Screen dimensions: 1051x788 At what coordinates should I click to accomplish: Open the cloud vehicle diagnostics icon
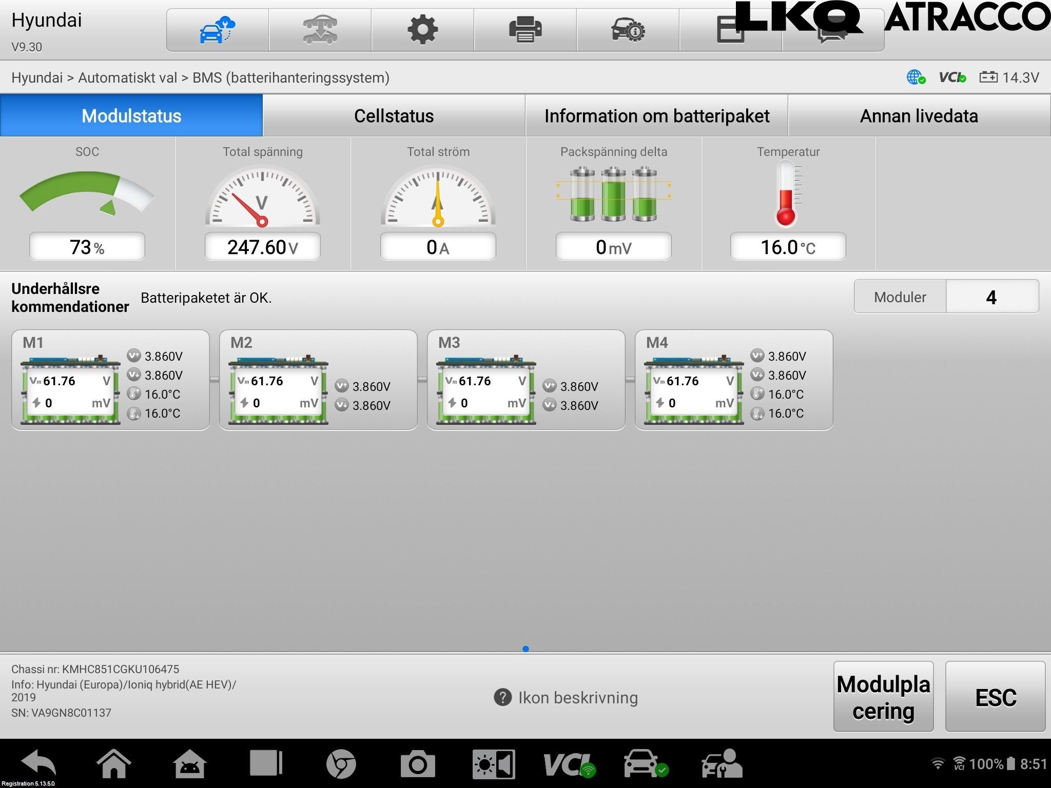pos(217,30)
